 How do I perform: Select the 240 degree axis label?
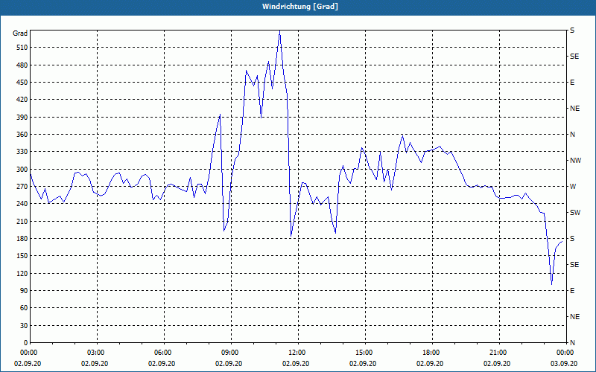point(23,204)
